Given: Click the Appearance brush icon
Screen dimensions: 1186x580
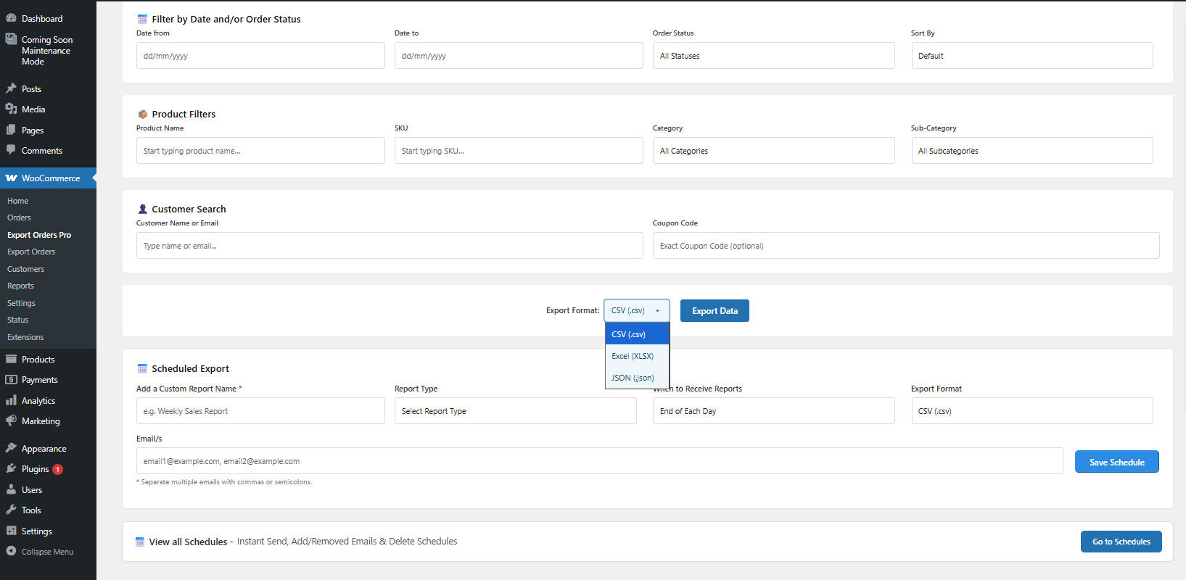Looking at the screenshot, I should (x=11, y=448).
